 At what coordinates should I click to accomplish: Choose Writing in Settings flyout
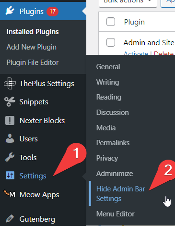(x=107, y=82)
